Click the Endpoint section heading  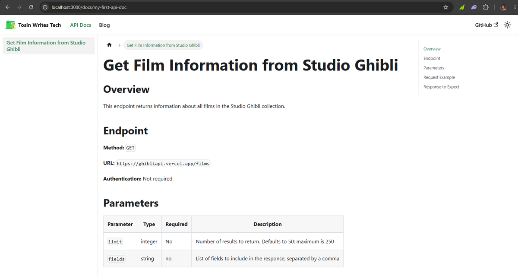tap(126, 131)
